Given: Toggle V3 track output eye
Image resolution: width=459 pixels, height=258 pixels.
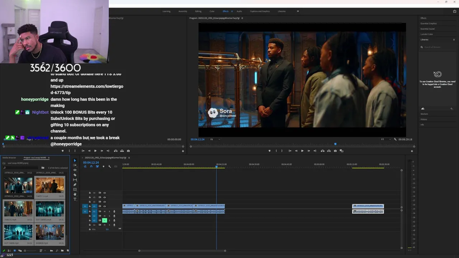Looking at the screenshot, I should [x=105, y=197].
